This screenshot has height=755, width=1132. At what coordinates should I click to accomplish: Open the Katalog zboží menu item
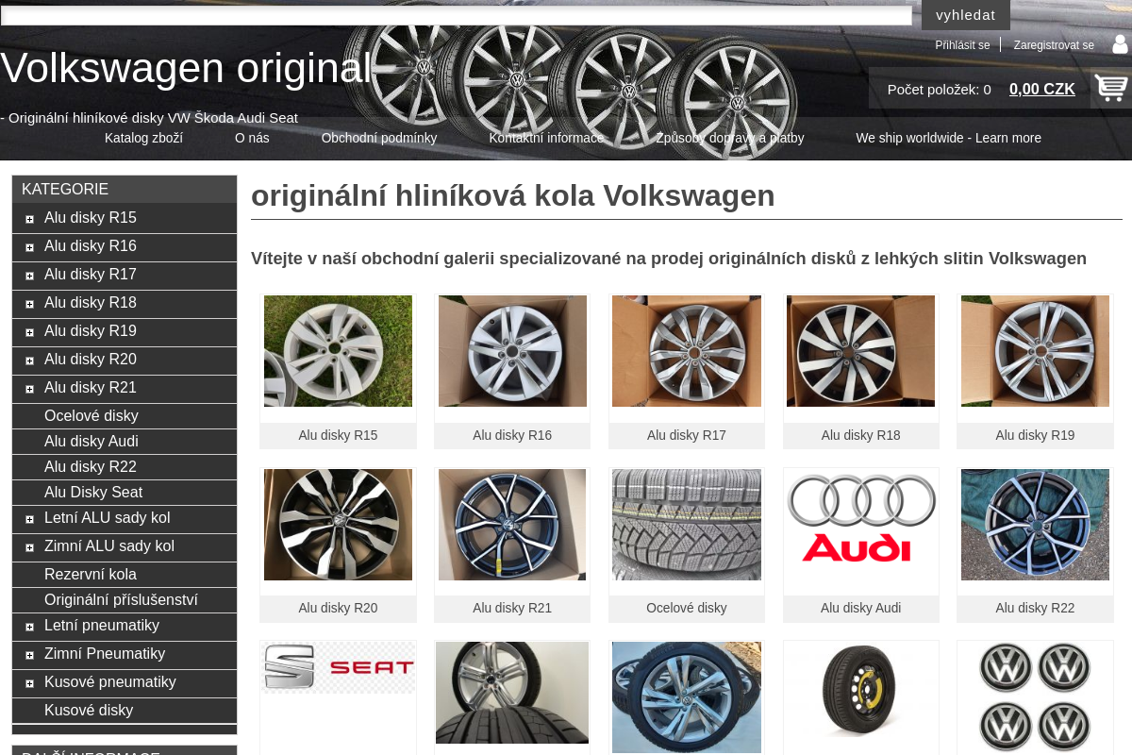click(143, 138)
